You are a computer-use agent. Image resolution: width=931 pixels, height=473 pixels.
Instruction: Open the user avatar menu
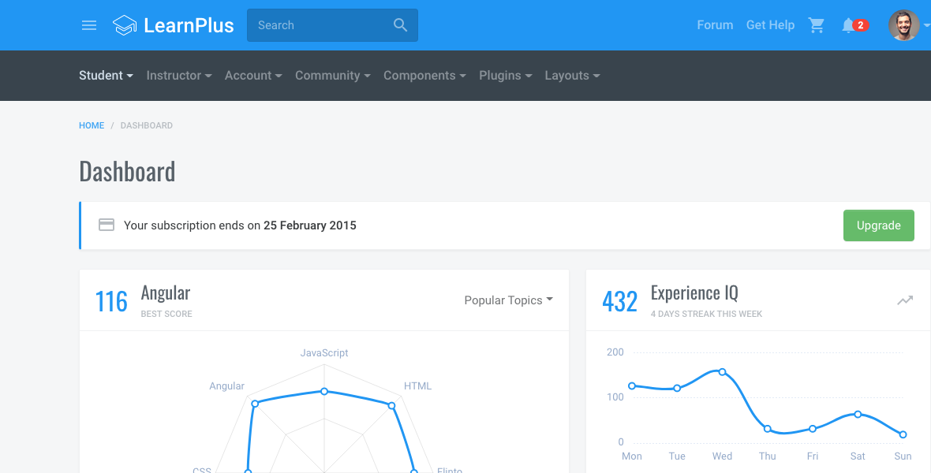pyautogui.click(x=908, y=25)
